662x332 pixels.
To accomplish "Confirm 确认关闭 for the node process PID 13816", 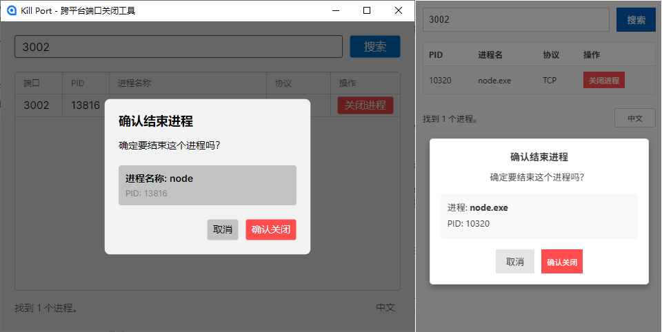I will click(x=271, y=229).
